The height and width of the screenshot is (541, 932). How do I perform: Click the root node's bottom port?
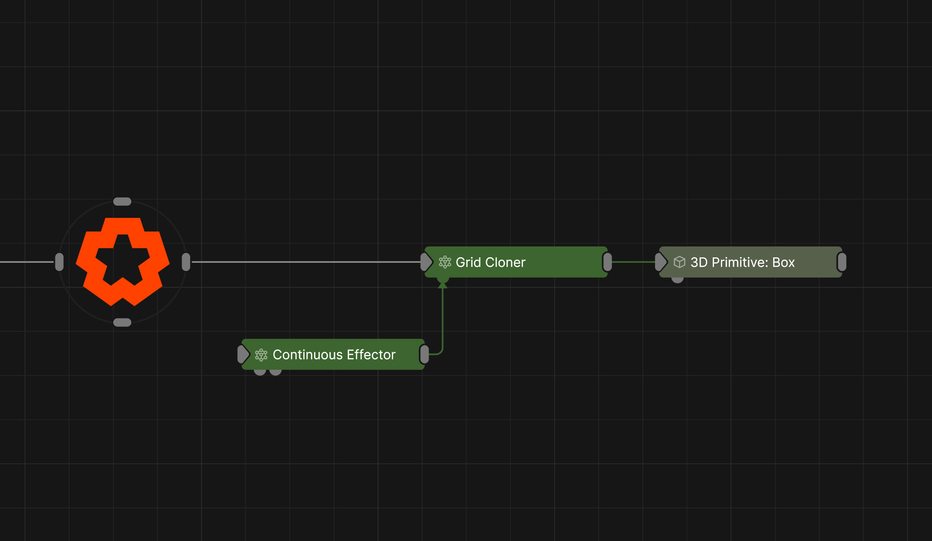tap(122, 323)
